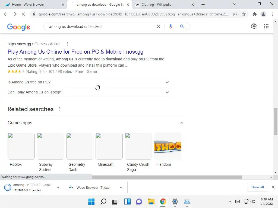This screenshot has height=208, width=278.
Task: Click the horizontal scrollbar thumb
Action: click(x=167, y=177)
